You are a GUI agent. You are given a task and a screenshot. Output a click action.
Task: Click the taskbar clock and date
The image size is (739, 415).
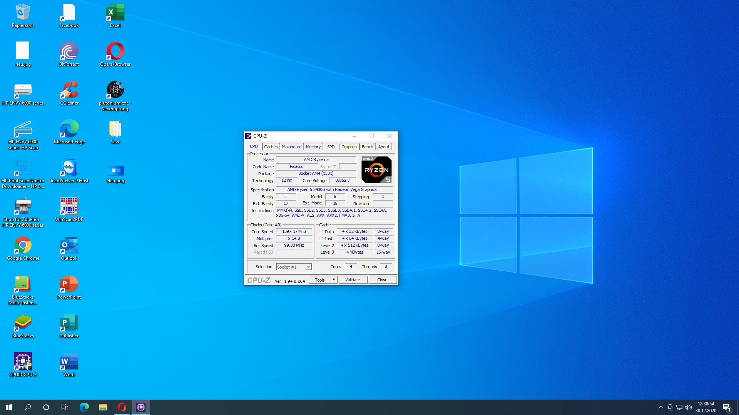[x=706, y=407]
